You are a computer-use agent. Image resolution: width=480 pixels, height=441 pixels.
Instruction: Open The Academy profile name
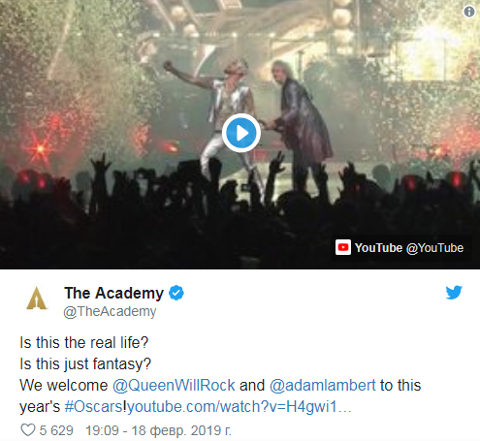coord(113,293)
